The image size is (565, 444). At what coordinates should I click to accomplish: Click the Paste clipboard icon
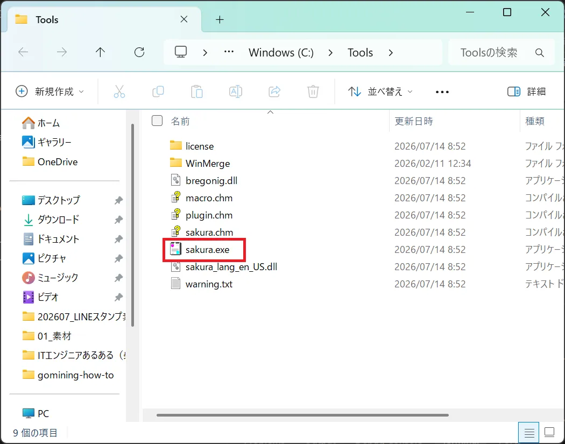tap(197, 91)
